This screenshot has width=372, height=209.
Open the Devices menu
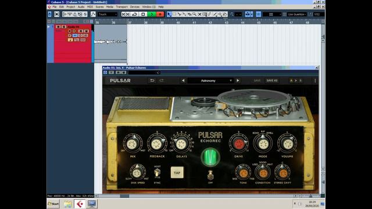134,7
